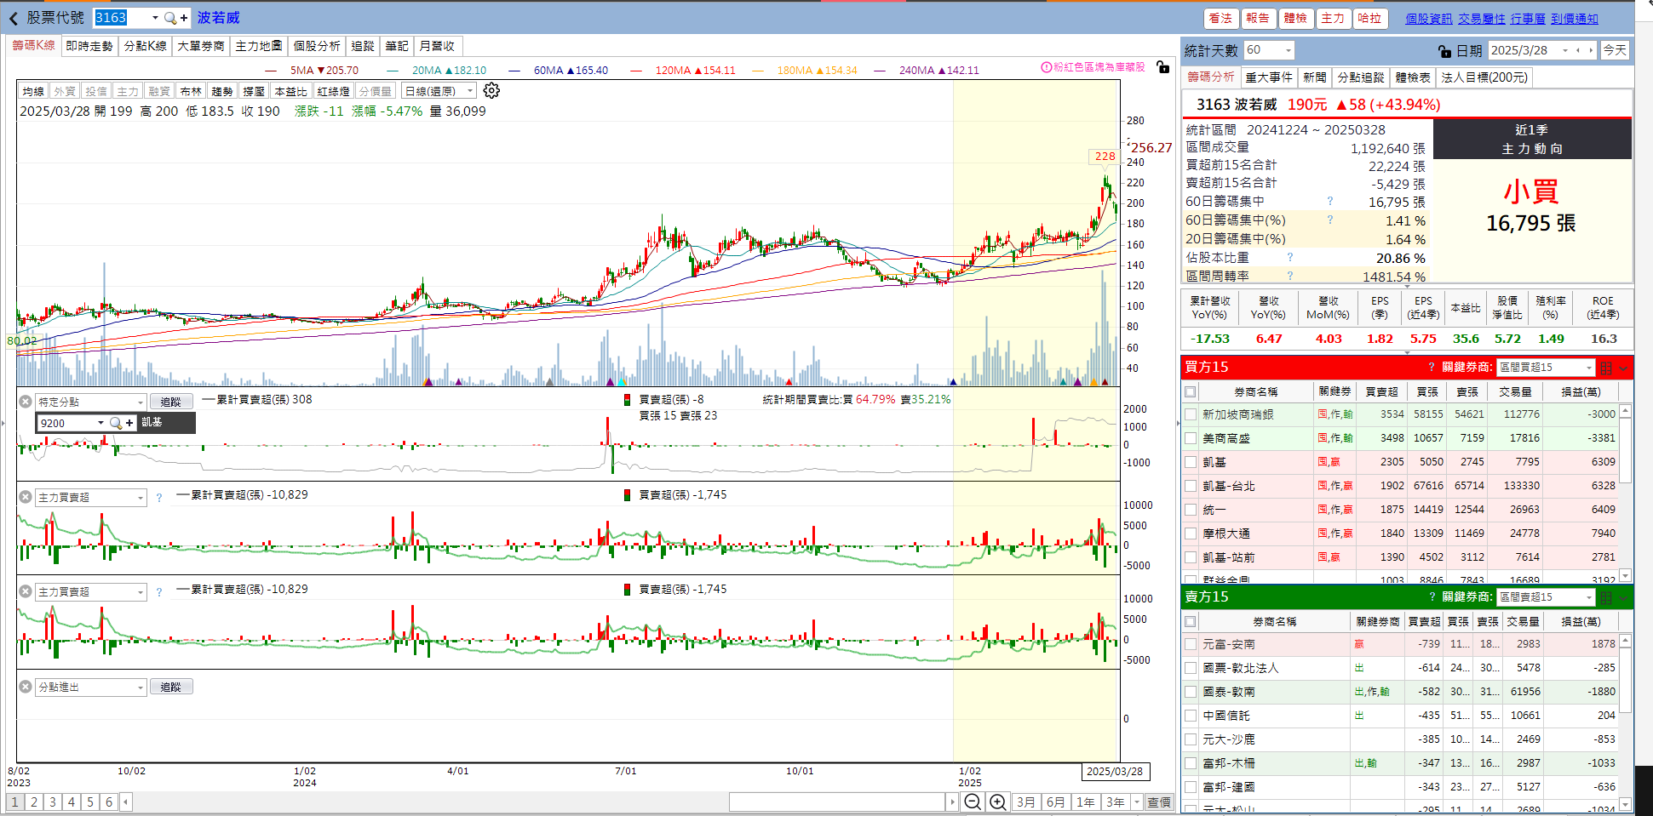The width and height of the screenshot is (1653, 816).
Task: Open the 分點進出 indicator dropdown
Action: coord(141,688)
